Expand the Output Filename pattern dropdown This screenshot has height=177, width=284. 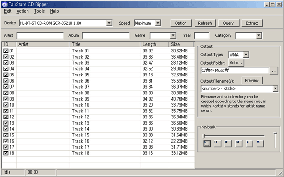(275, 89)
